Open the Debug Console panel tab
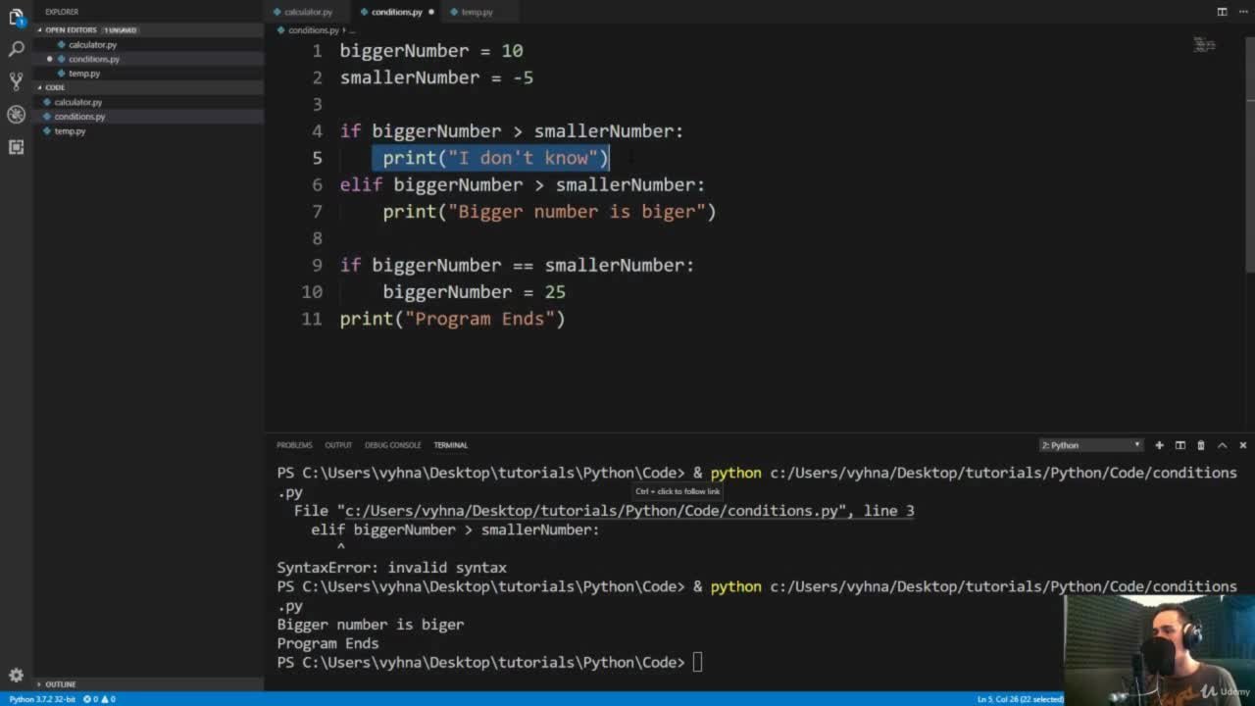 click(x=392, y=445)
